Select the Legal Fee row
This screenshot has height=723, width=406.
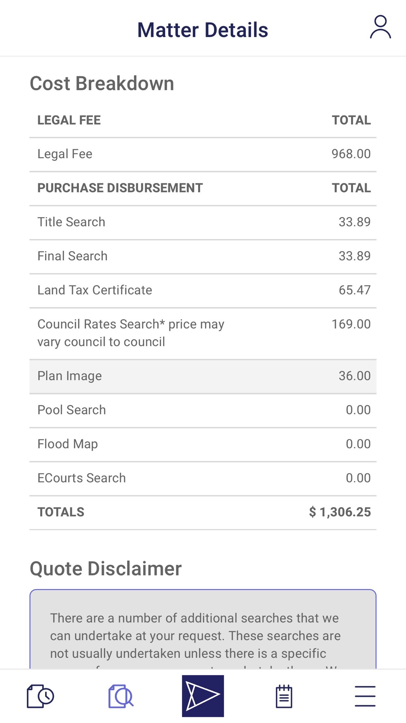(203, 154)
